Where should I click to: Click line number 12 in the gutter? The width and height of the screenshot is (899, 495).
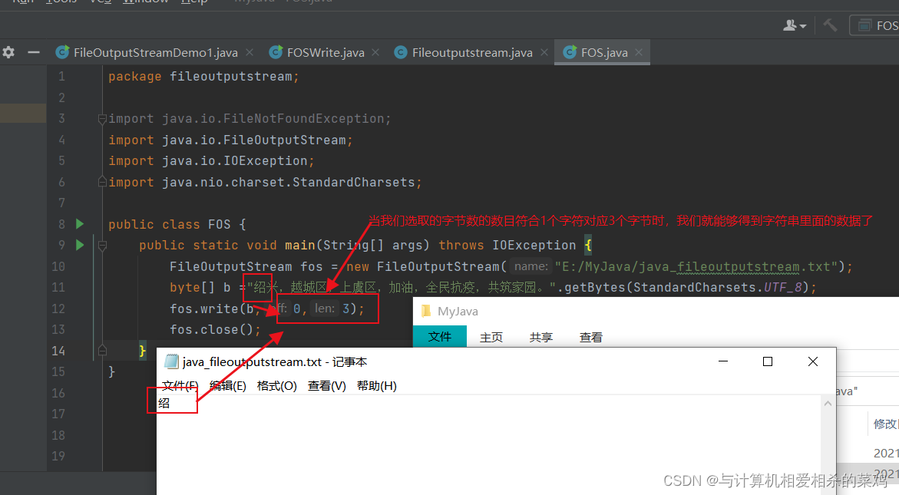click(x=58, y=309)
